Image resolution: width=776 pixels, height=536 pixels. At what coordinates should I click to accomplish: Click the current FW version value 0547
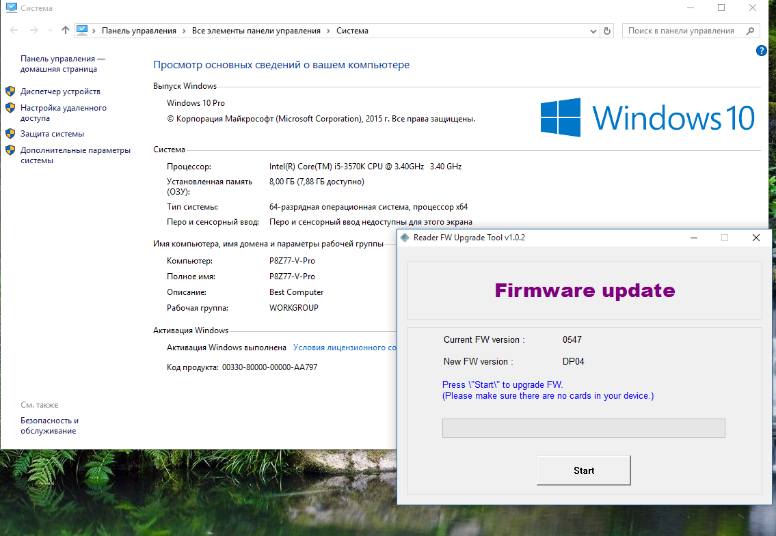point(572,340)
